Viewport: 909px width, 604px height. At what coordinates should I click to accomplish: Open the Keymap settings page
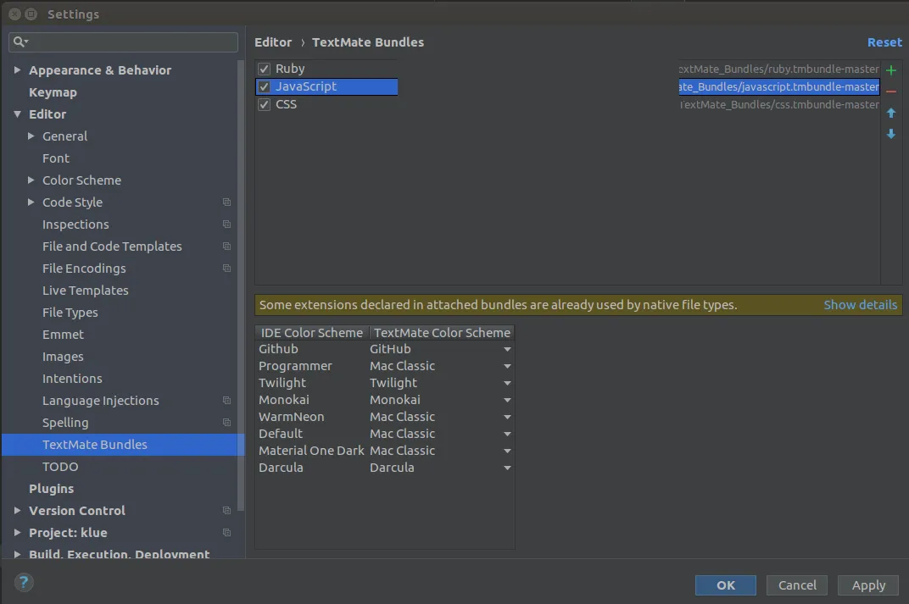(x=53, y=92)
